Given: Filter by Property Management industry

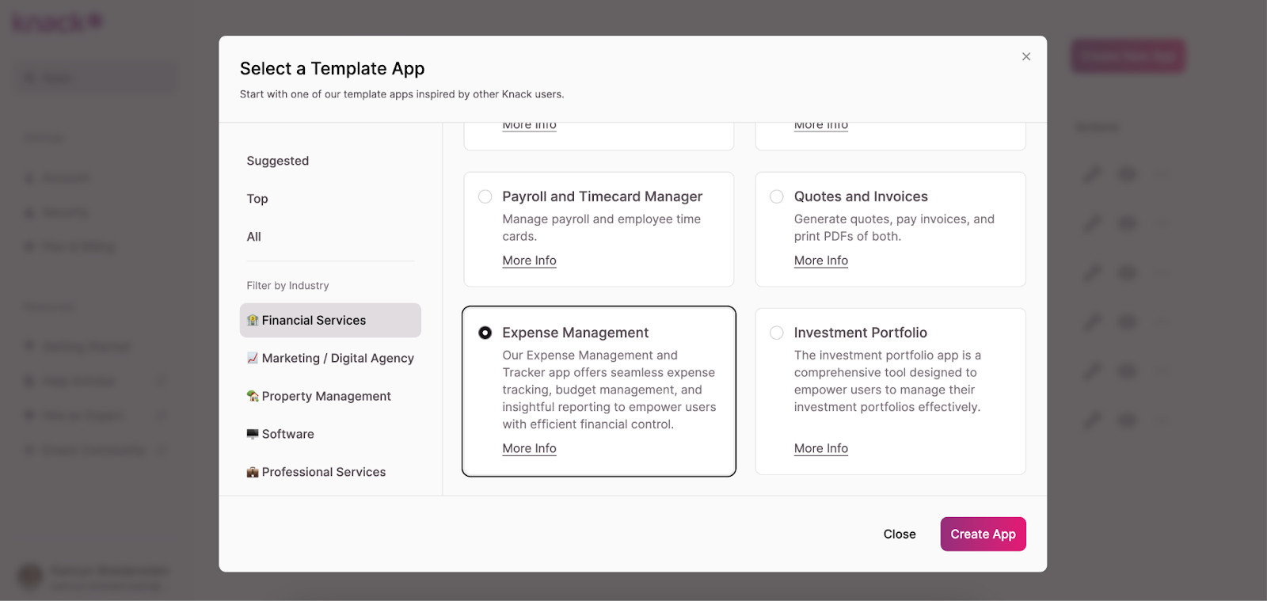Looking at the screenshot, I should (x=326, y=397).
